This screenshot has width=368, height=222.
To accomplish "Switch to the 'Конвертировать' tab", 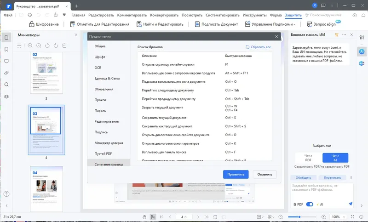I will pyautogui.click(x=164, y=15).
